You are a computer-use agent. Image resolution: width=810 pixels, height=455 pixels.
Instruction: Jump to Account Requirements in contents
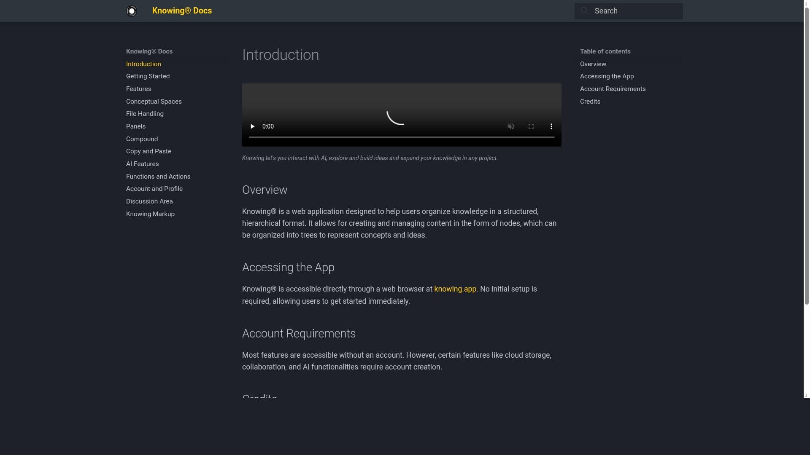click(x=613, y=89)
